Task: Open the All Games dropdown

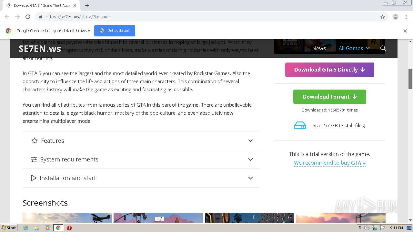Action: click(354, 48)
